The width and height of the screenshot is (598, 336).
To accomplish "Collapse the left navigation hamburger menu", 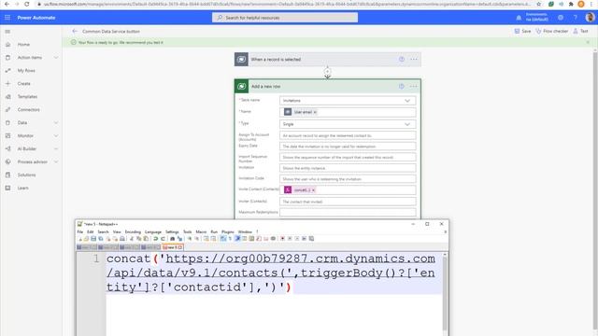I will tap(7, 32).
